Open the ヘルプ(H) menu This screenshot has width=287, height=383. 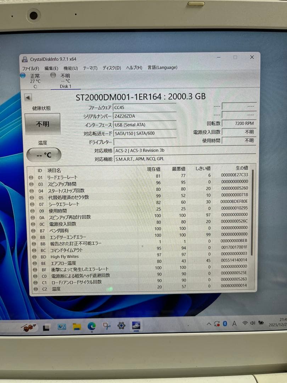134,67
